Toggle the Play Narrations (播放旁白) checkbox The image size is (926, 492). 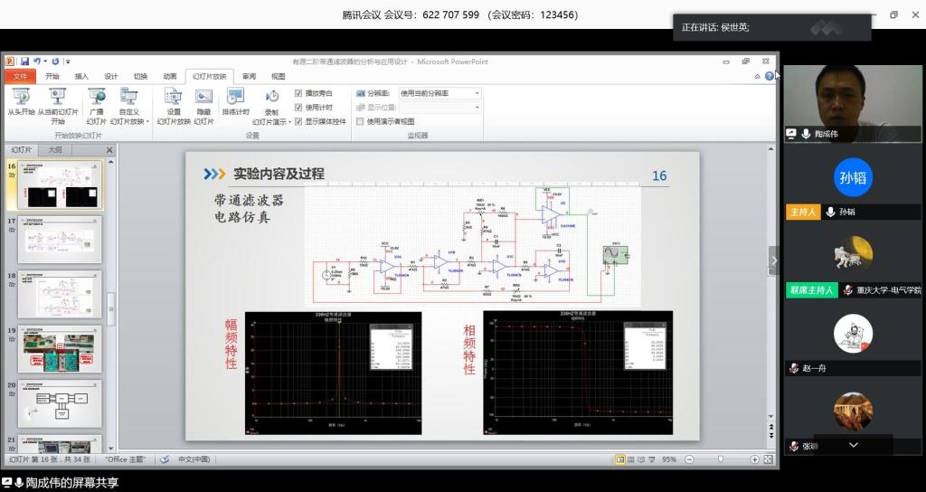(298, 93)
